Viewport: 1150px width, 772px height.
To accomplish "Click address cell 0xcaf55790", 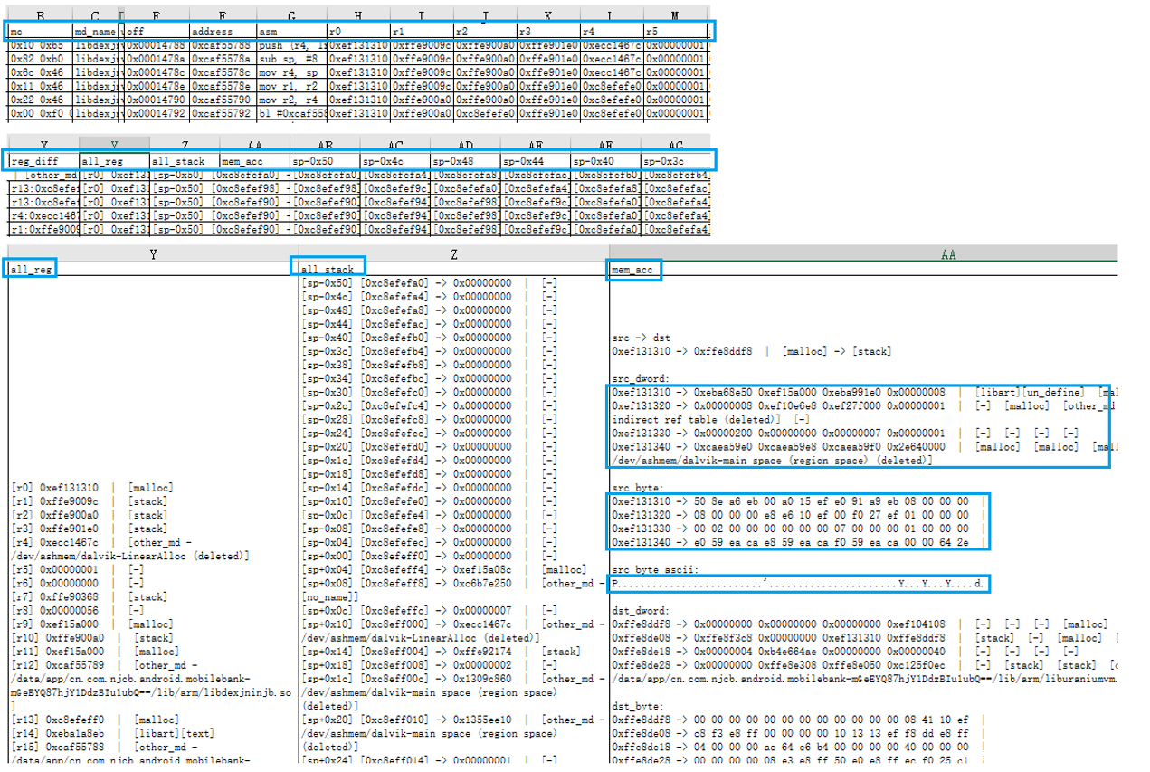I will 223,100.
